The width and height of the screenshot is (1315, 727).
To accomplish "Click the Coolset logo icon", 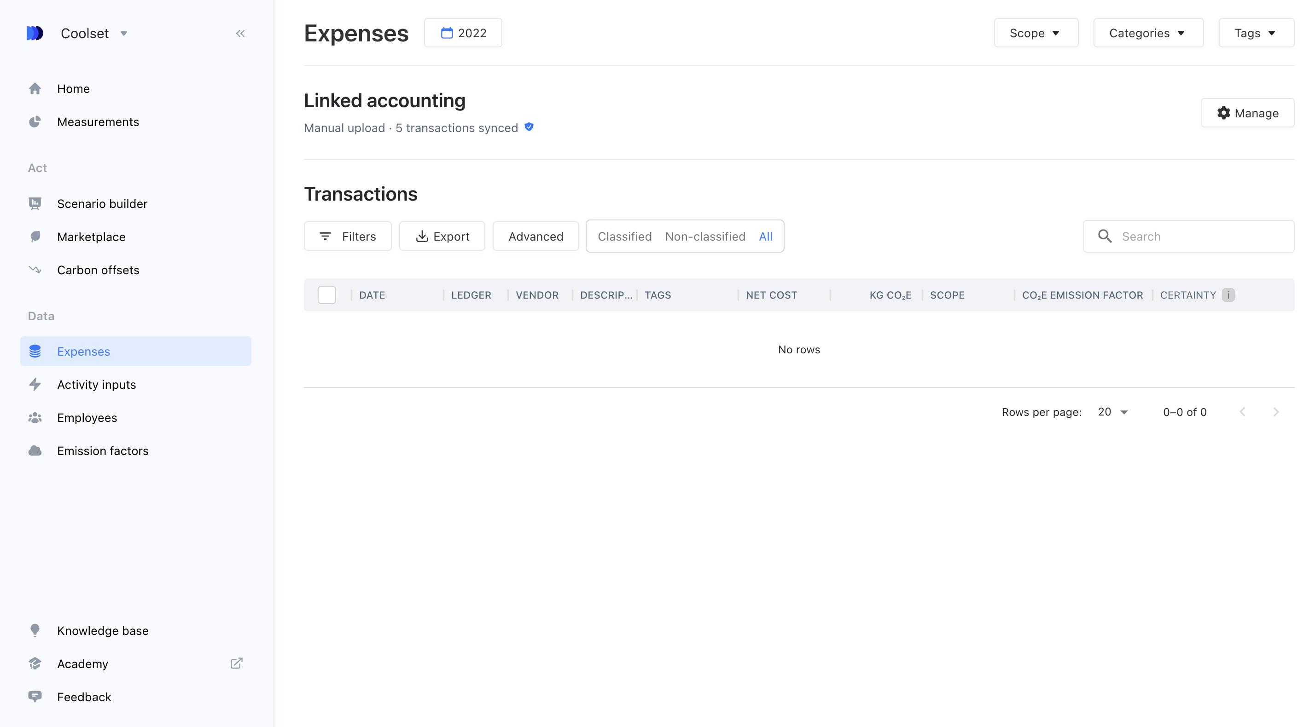I will [35, 33].
